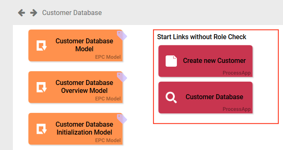Screen dimensions: 283x150
Task: Start the Create new Customer ProcessApp
Action: tap(206, 61)
